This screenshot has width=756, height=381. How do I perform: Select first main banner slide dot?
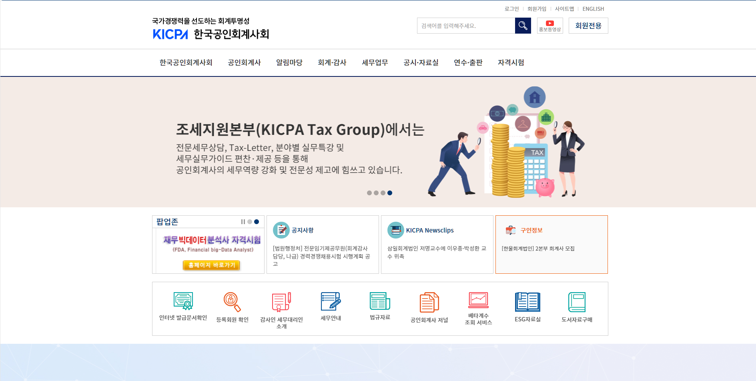click(x=369, y=193)
